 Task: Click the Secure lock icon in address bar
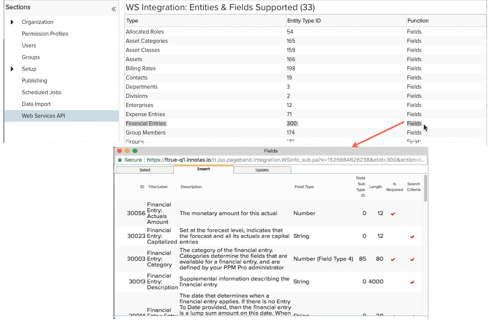tap(120, 159)
